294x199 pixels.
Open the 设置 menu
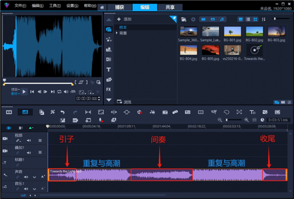pyautogui.click(x=72, y=6)
